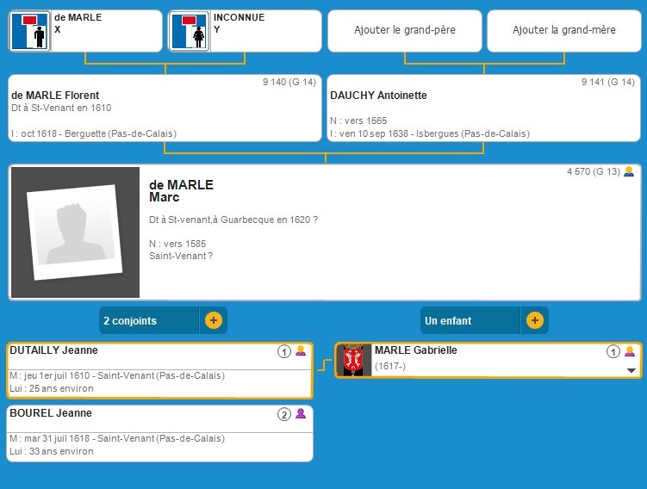The height and width of the screenshot is (489, 647).
Task: Expand the MARLE Gabrielle dropdown arrow
Action: click(x=631, y=370)
